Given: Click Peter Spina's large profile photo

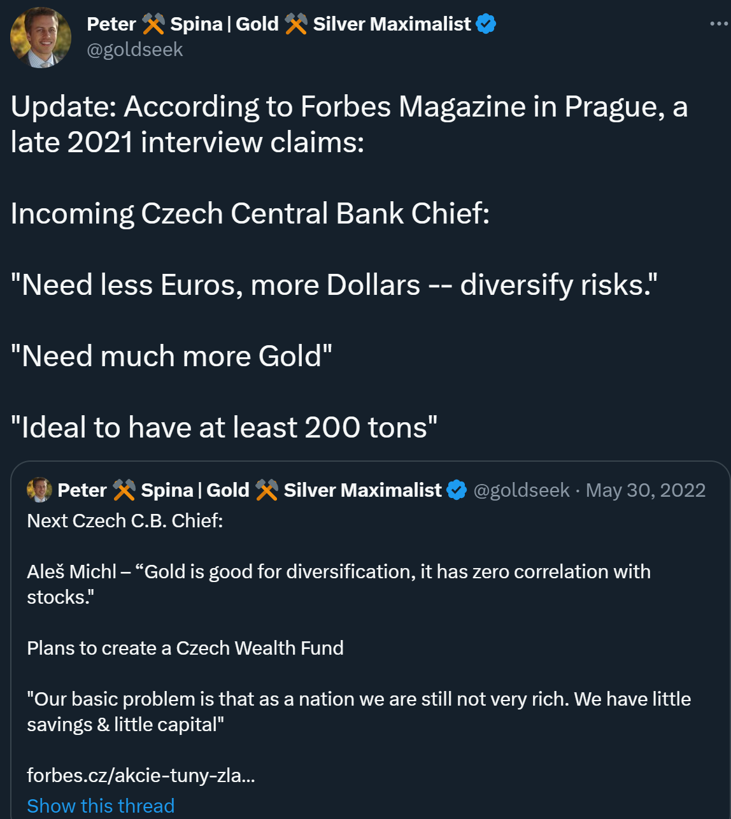Looking at the screenshot, I should 41,37.
